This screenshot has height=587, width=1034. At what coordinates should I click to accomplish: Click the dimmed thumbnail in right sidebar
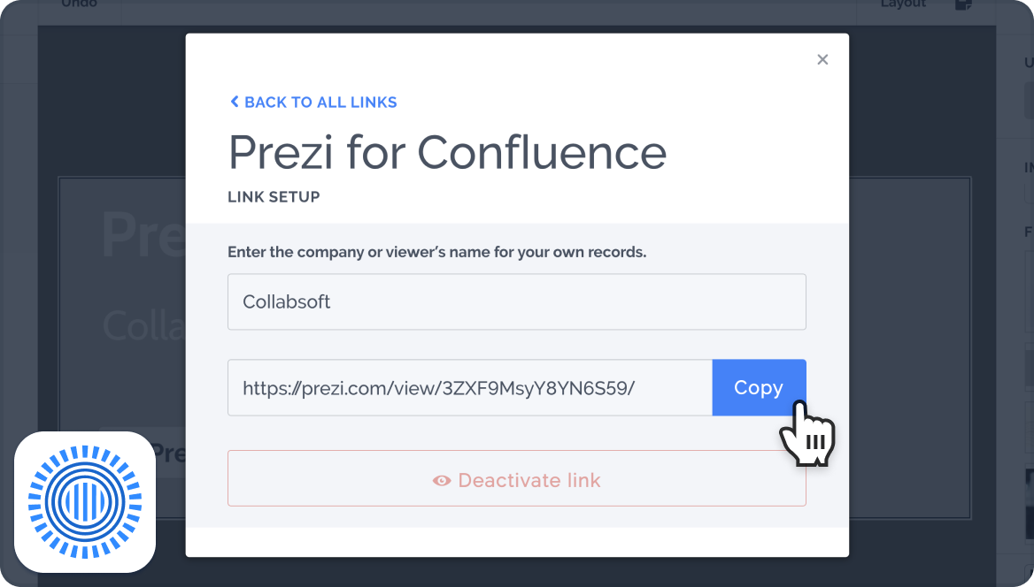(x=1030, y=504)
